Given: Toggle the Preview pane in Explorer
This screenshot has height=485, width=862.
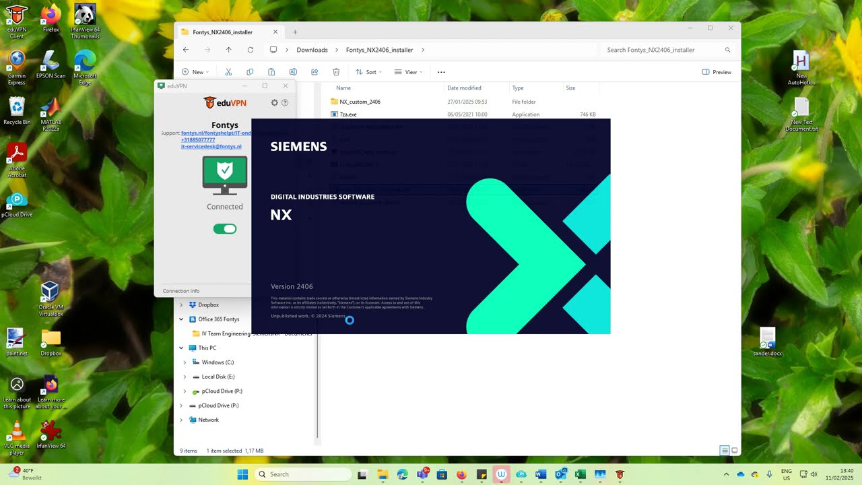Looking at the screenshot, I should pyautogui.click(x=717, y=72).
